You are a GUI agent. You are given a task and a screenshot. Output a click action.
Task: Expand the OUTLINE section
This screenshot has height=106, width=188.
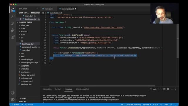22,98
